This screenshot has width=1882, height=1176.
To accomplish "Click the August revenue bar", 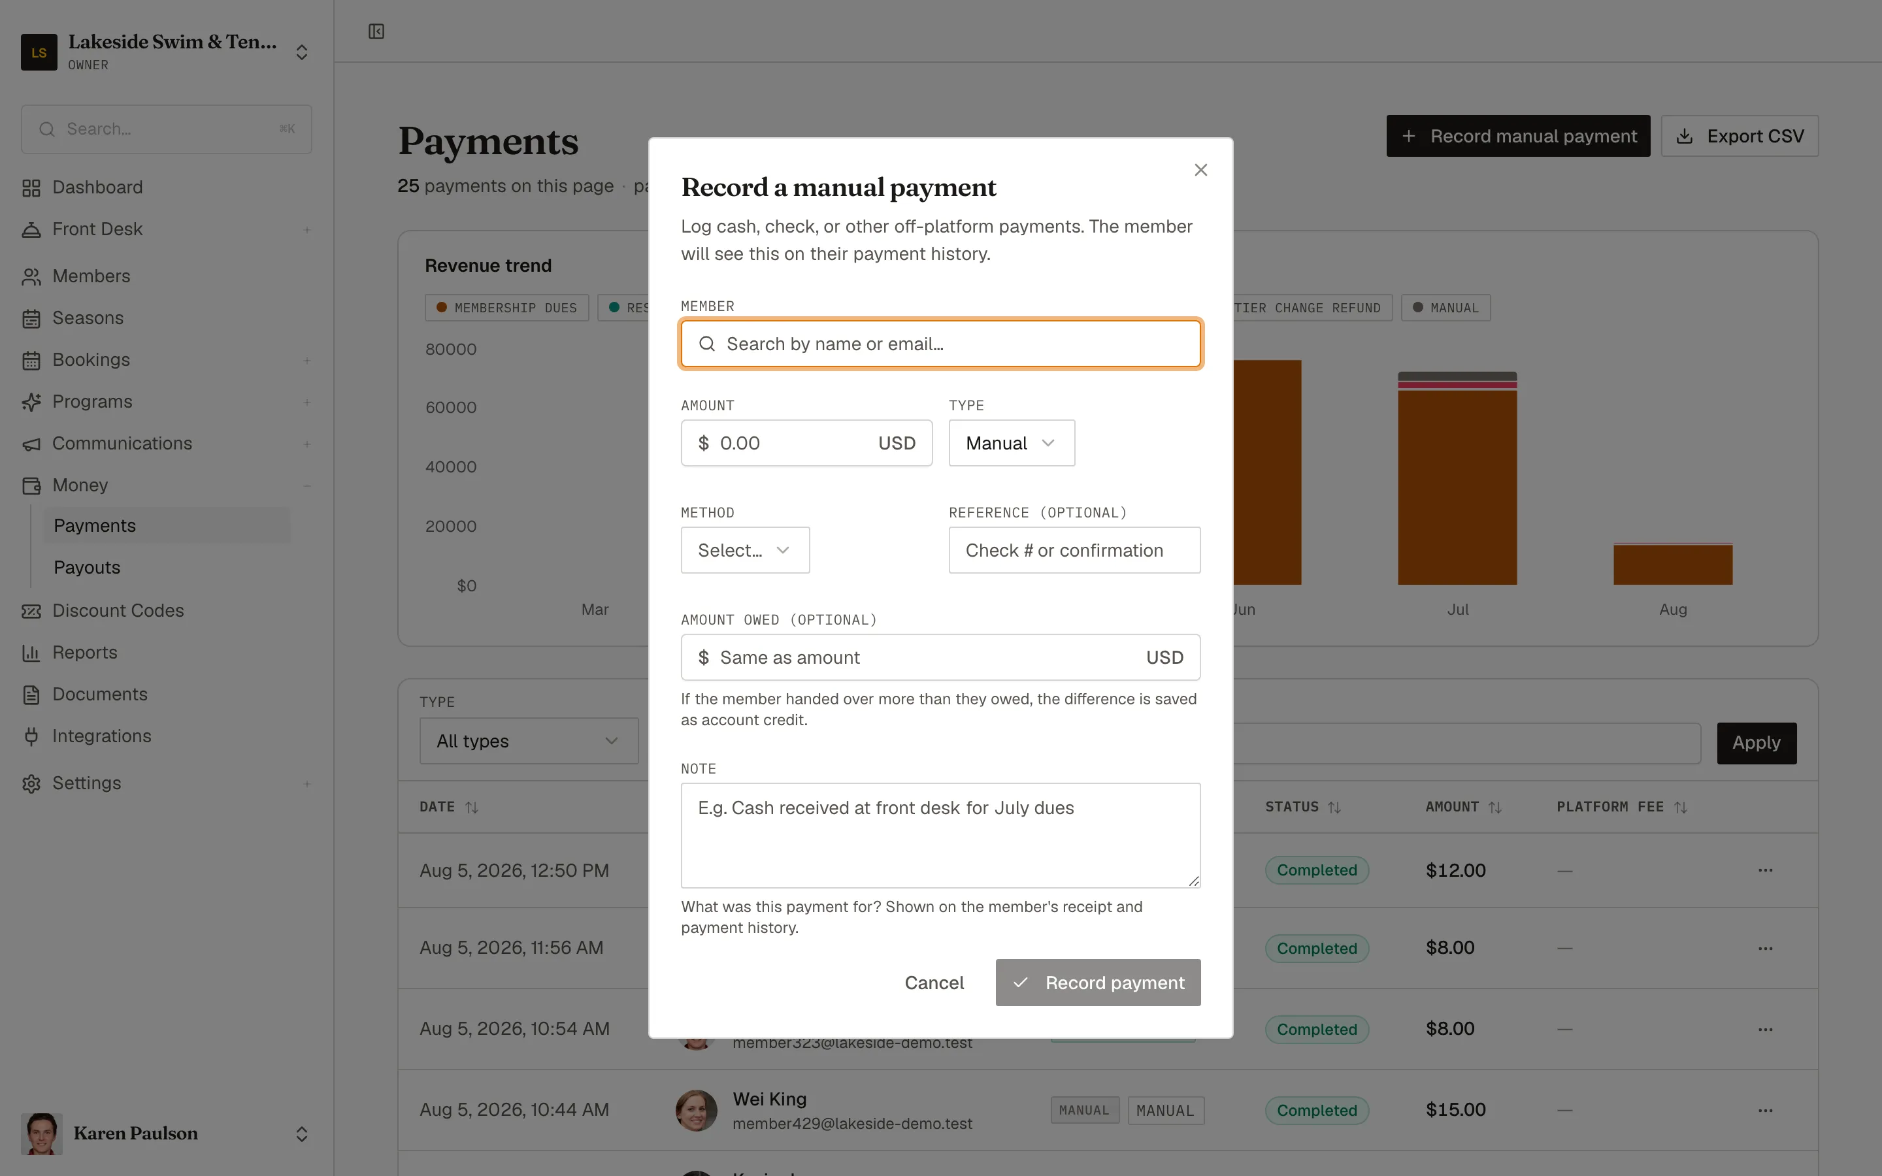I will click(x=1673, y=564).
